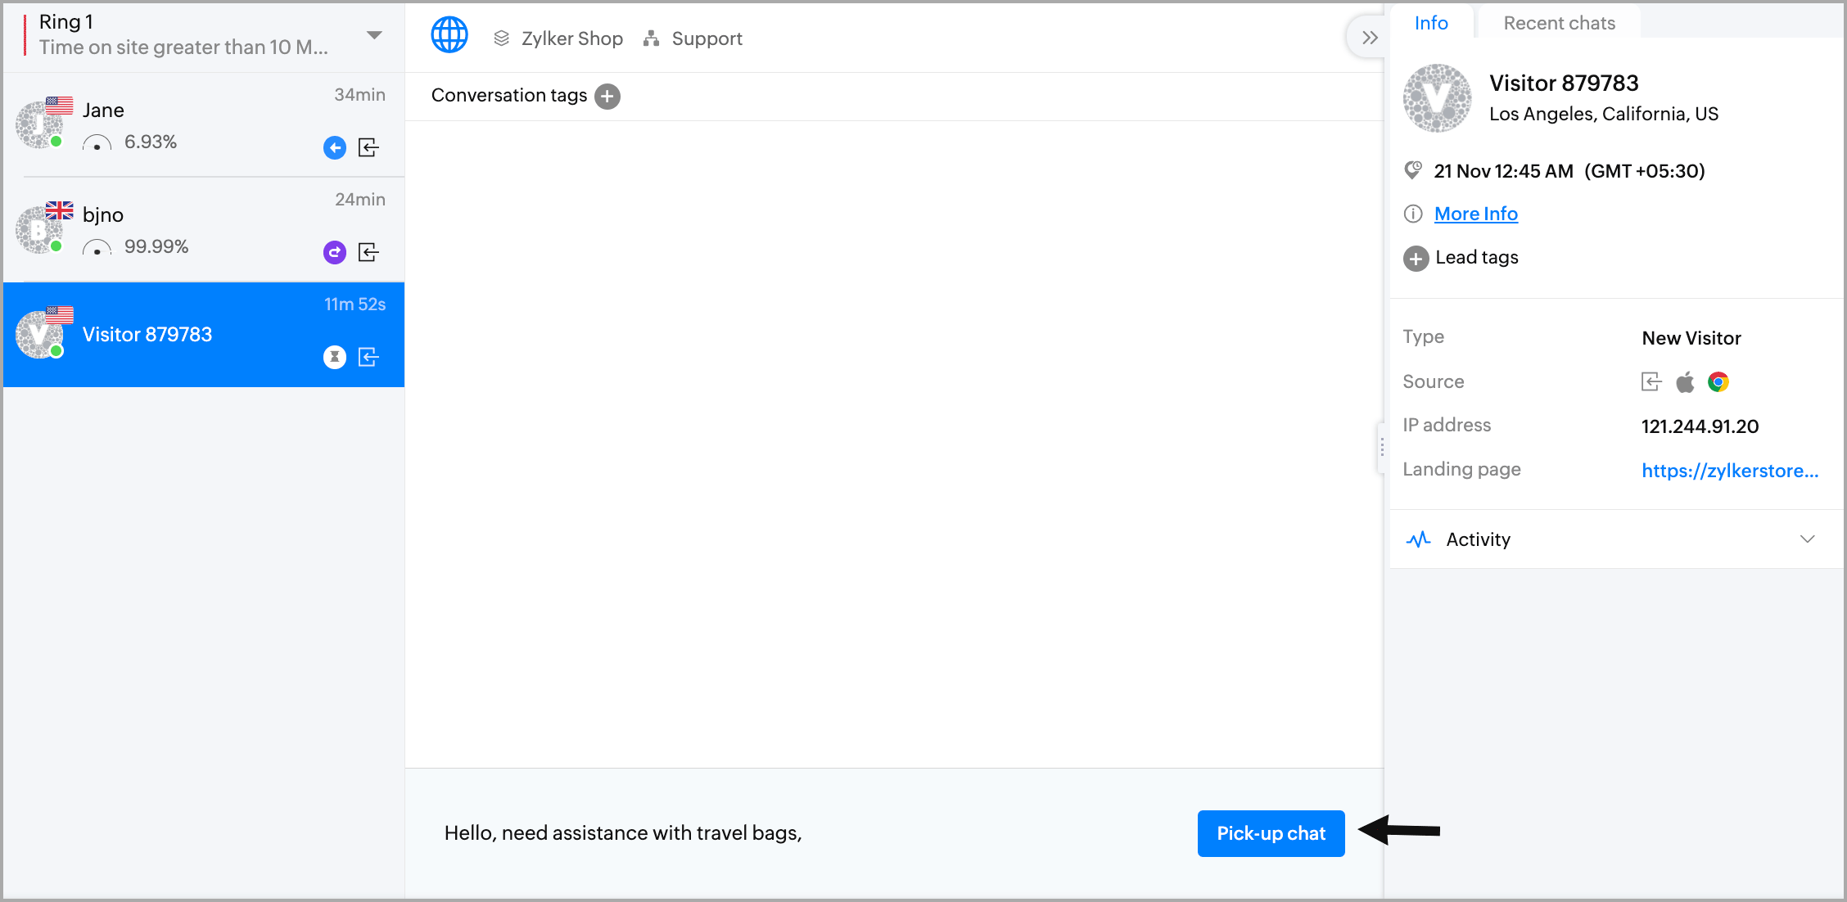Screen dimensions: 1847x902
Task: Open the zylkerstore landing page link
Action: click(x=1729, y=471)
